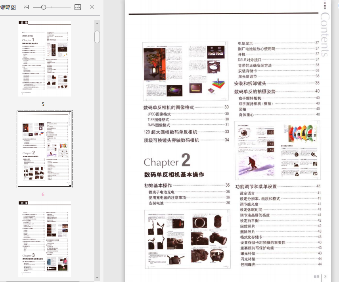Click the 'Chapter 2' heading on the page
This screenshot has width=339, height=282.
point(167,161)
